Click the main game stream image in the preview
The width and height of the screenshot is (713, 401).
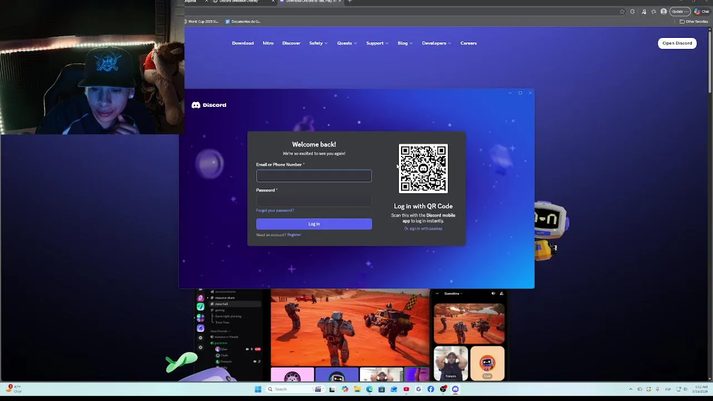[350, 327]
